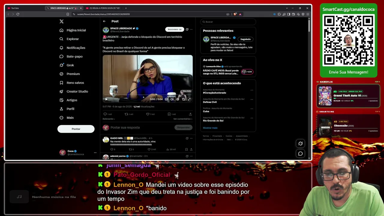
Task: Open the Relevante sort dropdown
Action: (x=109, y=119)
